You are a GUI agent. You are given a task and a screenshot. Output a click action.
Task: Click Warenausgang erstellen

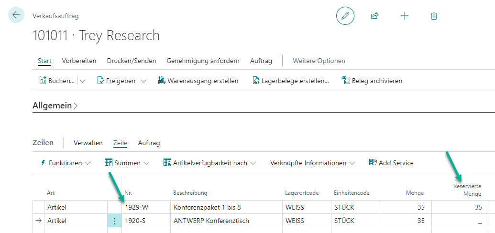tap(198, 81)
